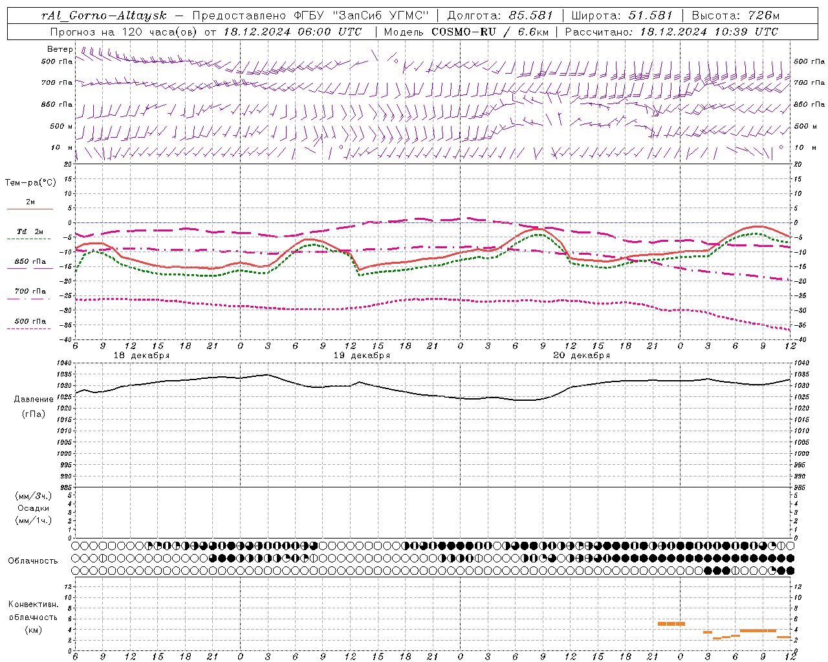This screenshot has width=828, height=662.
Task: Click the (гПа) pressure unit label
Action: [x=34, y=414]
